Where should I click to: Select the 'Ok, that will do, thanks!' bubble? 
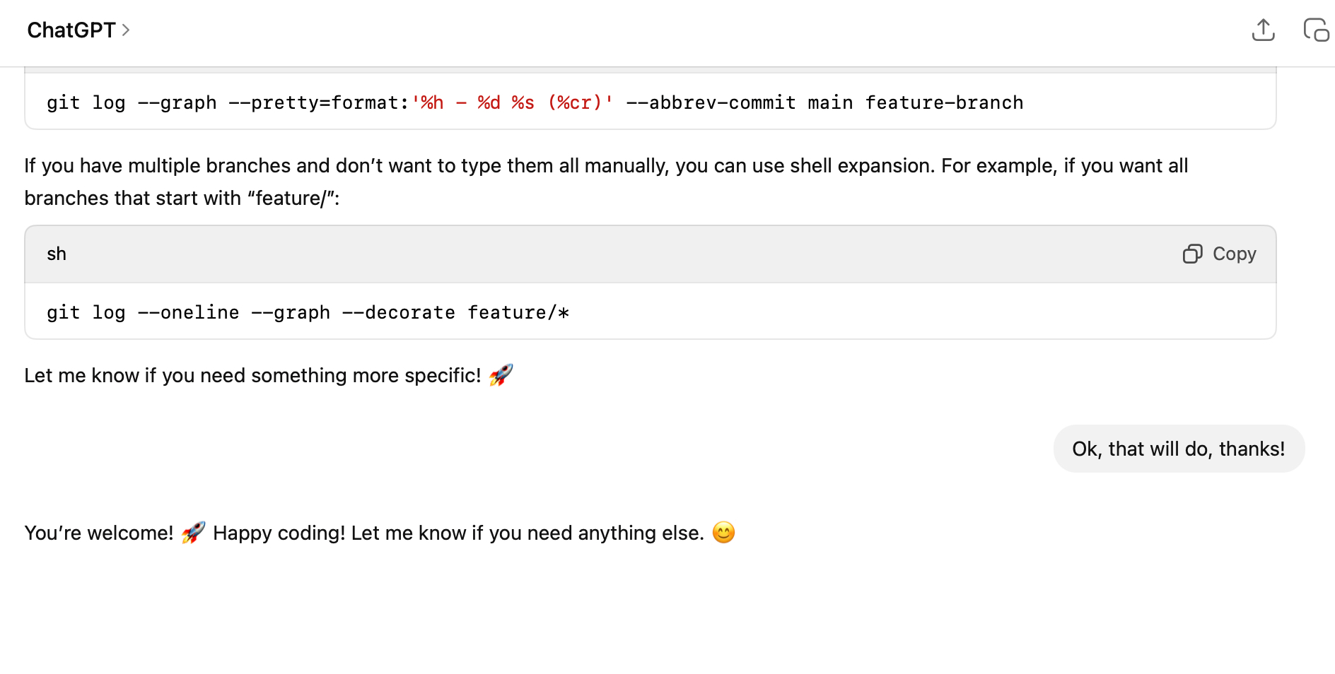coord(1178,449)
